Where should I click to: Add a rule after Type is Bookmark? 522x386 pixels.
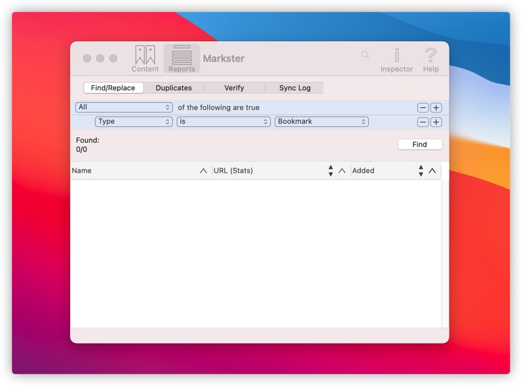click(436, 122)
